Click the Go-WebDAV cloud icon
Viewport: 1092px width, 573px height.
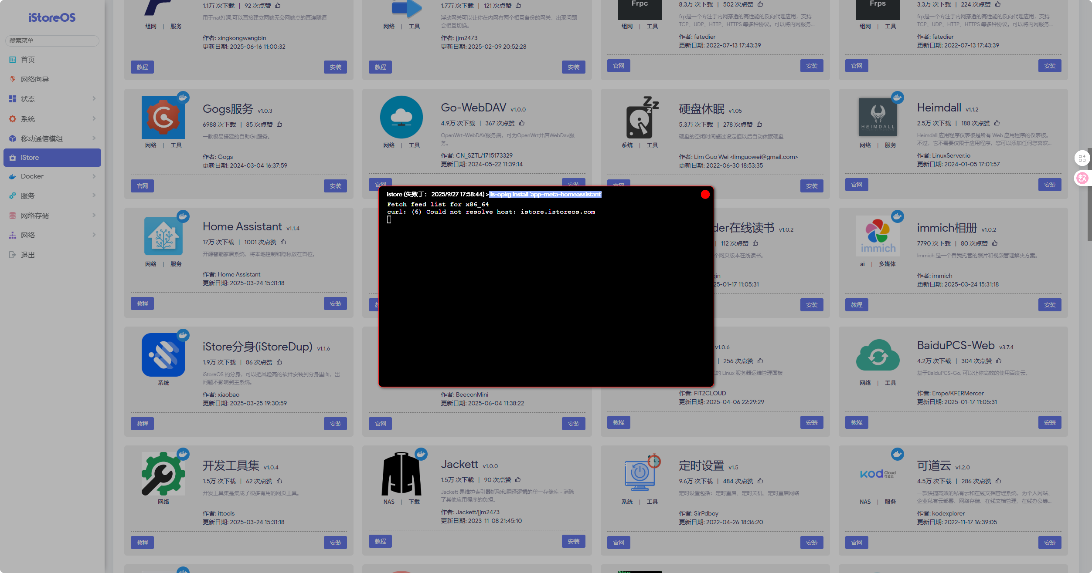(401, 117)
